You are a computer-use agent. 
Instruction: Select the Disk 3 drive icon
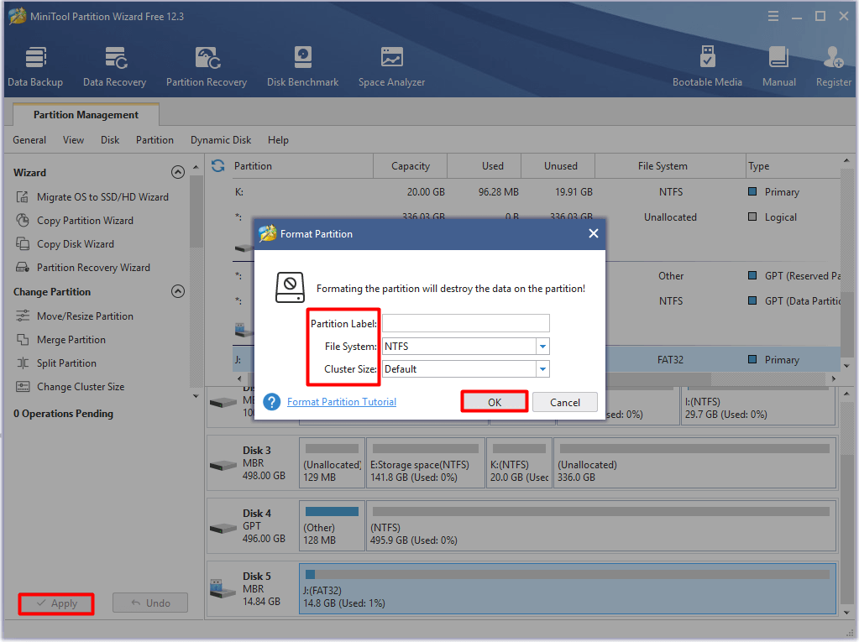coord(223,465)
